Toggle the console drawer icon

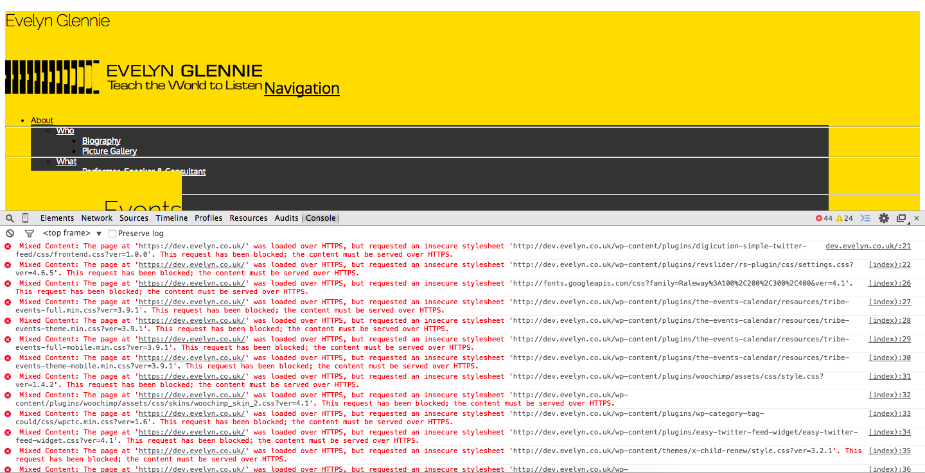pos(865,218)
